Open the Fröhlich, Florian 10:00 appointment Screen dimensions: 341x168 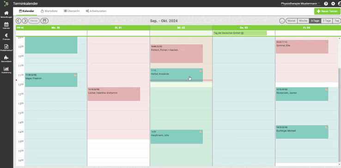[177, 54]
